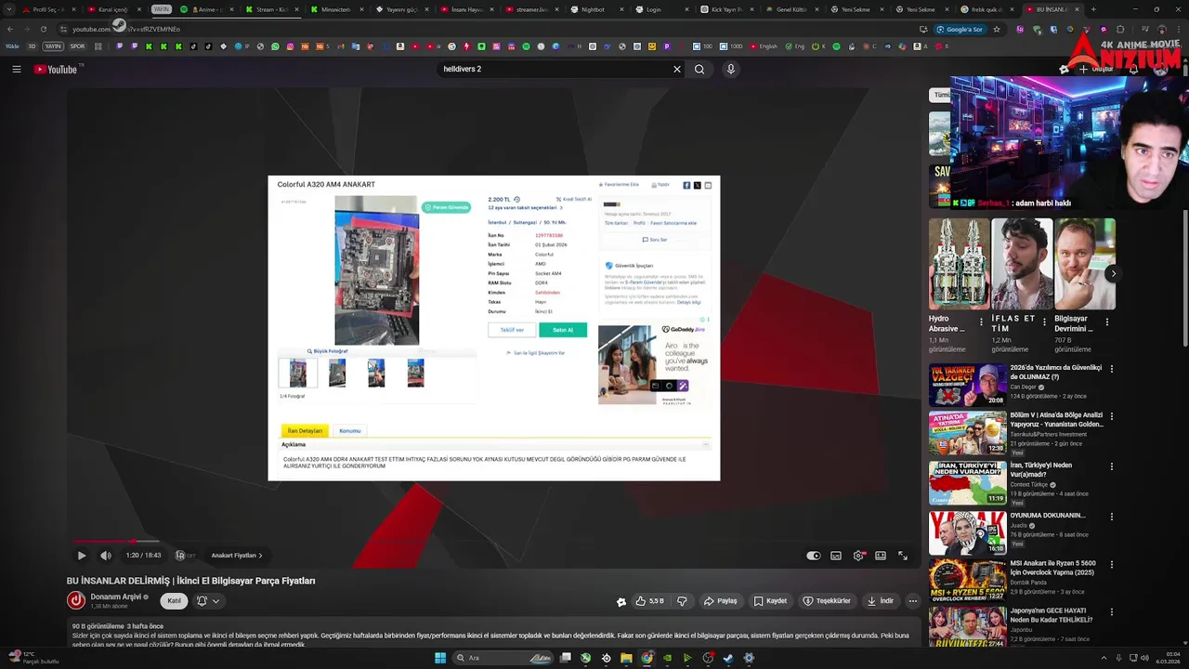Click the taskbar Ara search box
This screenshot has height=669, width=1189.
coord(503,658)
